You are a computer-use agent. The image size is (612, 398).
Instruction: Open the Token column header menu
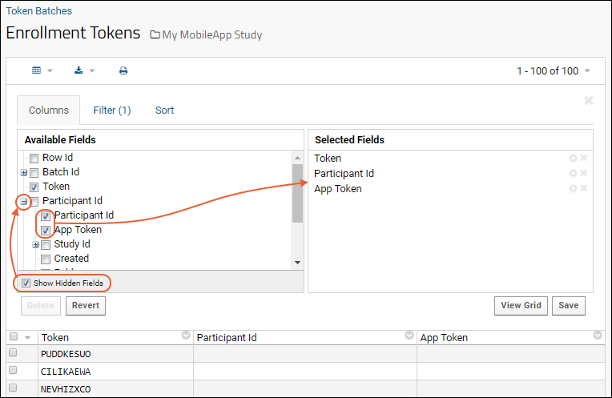[186, 336]
